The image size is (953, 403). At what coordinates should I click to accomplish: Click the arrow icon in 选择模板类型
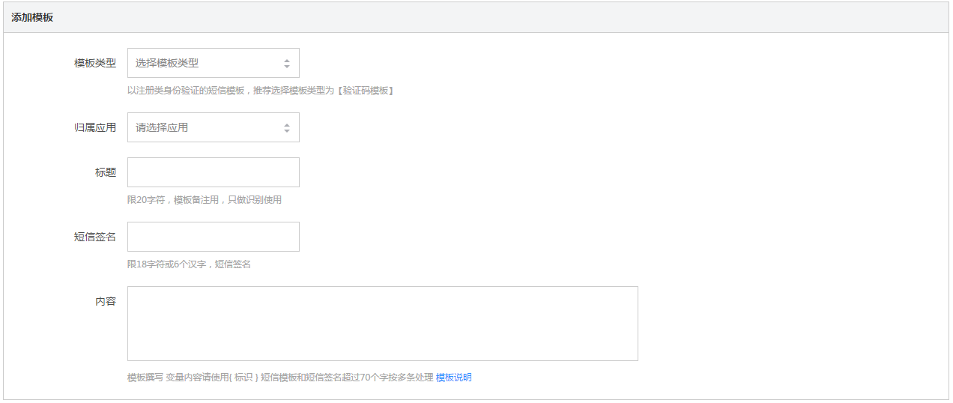(286, 64)
